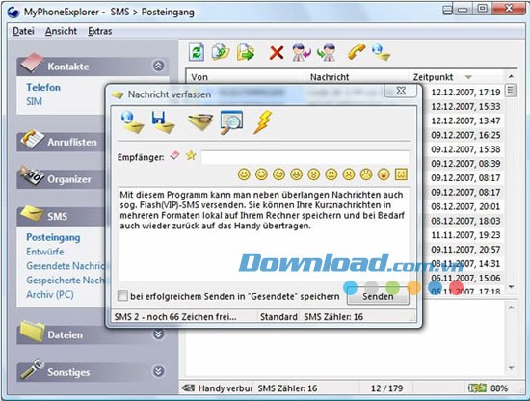Click the red X delete icon
This screenshot has width=530, height=401.
(277, 53)
